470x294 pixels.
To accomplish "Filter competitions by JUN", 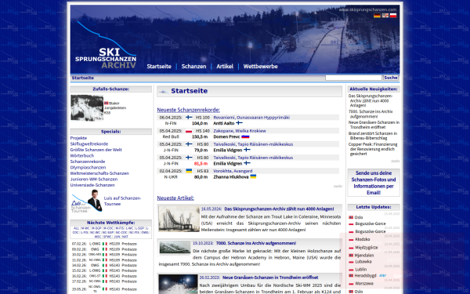I will coord(117,237).
